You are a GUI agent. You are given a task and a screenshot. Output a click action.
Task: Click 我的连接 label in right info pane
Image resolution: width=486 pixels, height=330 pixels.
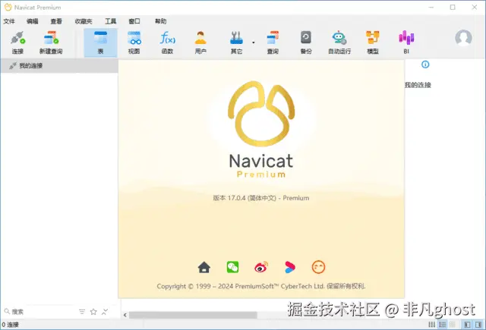click(418, 85)
